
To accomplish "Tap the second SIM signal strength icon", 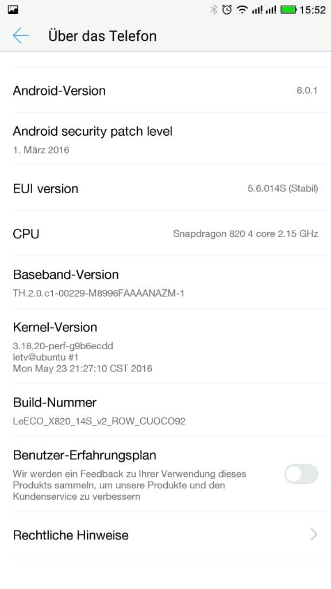I will (x=271, y=9).
